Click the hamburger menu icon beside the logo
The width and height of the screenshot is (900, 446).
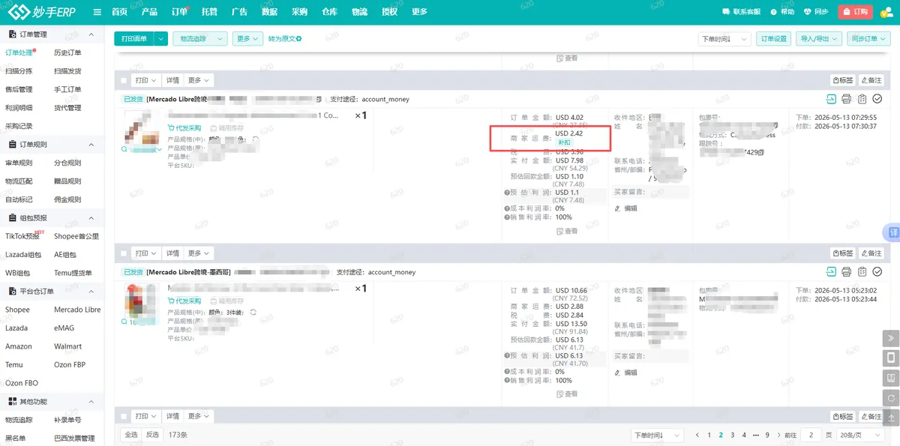(97, 12)
